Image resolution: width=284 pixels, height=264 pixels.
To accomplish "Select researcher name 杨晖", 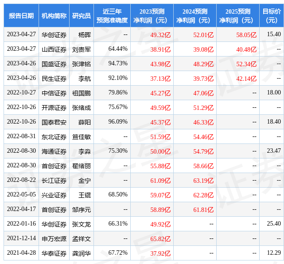I will click(x=85, y=35).
